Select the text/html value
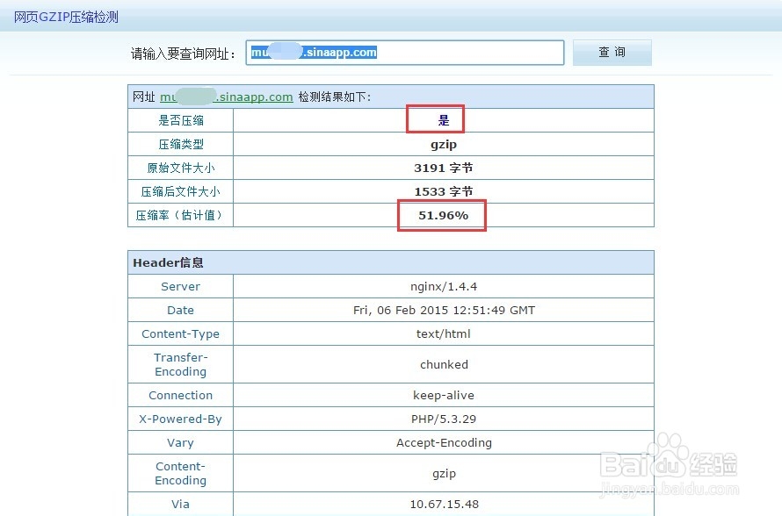This screenshot has width=782, height=516. click(x=444, y=333)
